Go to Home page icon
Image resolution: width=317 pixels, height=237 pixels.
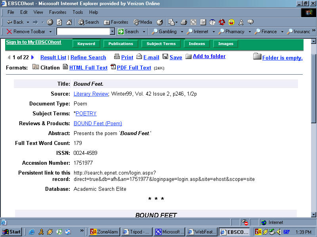tap(69, 22)
